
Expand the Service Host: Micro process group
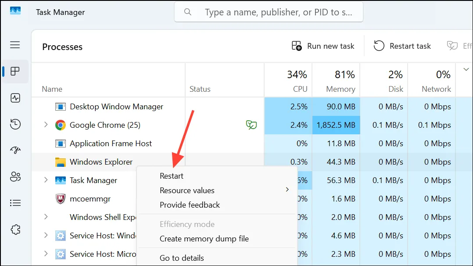(x=46, y=254)
